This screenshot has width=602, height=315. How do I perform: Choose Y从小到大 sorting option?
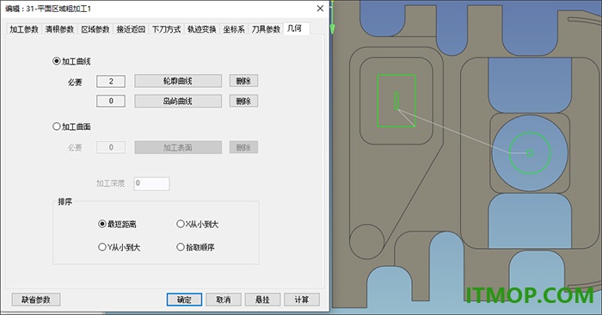point(119,247)
